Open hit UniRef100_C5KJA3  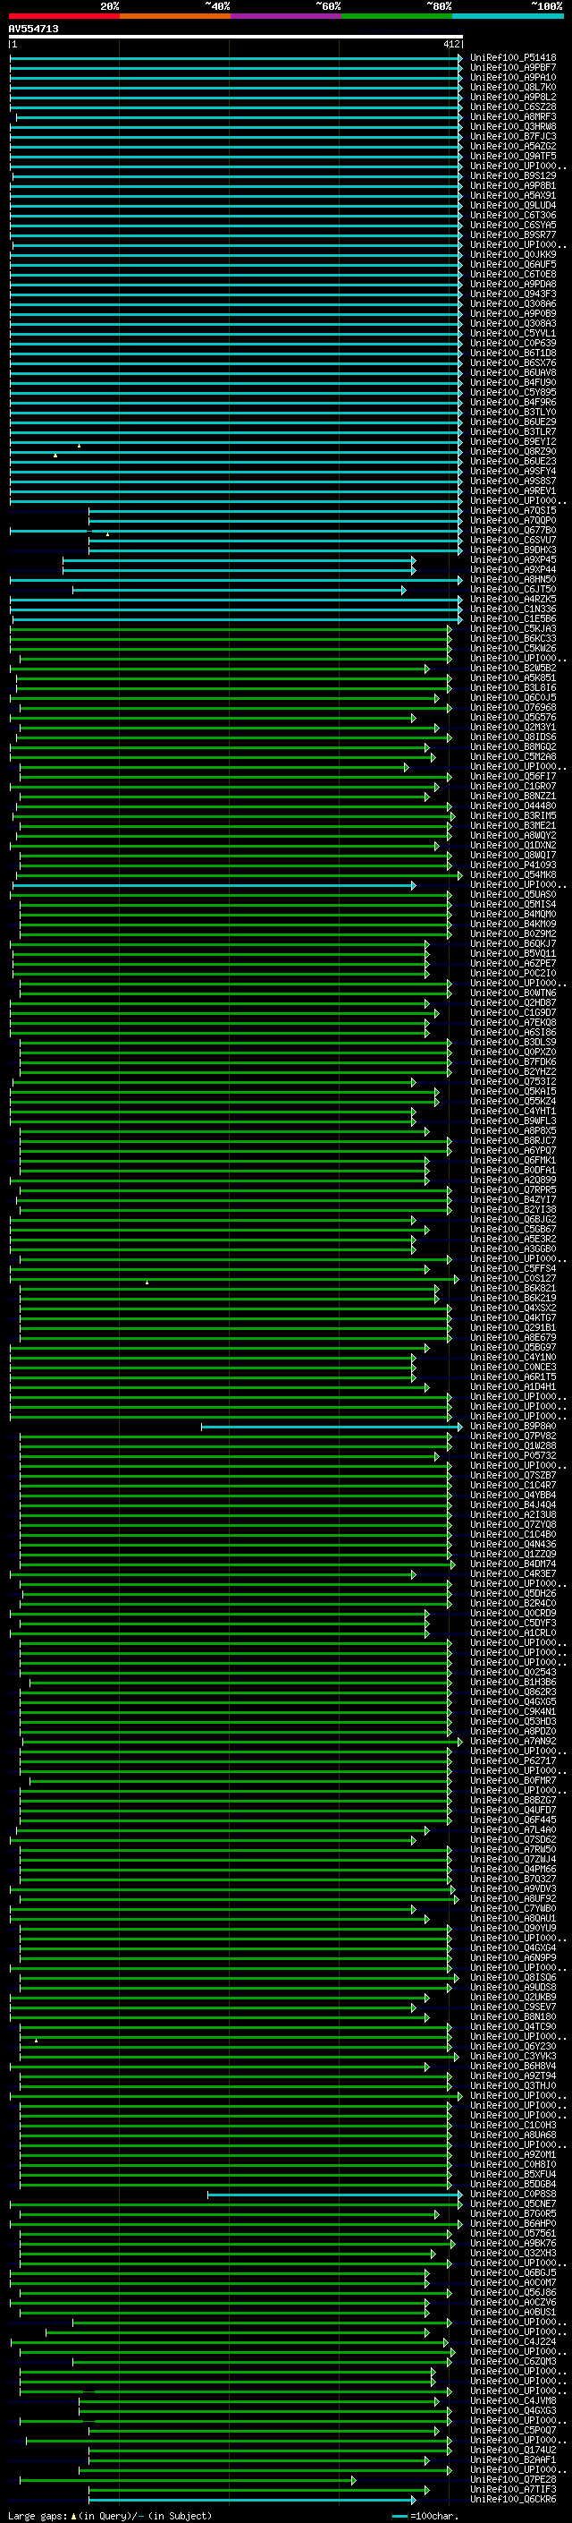(513, 629)
